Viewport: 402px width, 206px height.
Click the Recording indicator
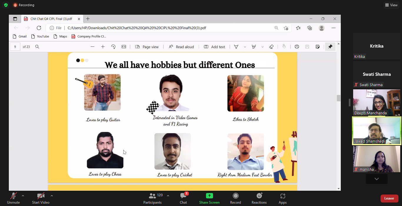click(x=24, y=5)
